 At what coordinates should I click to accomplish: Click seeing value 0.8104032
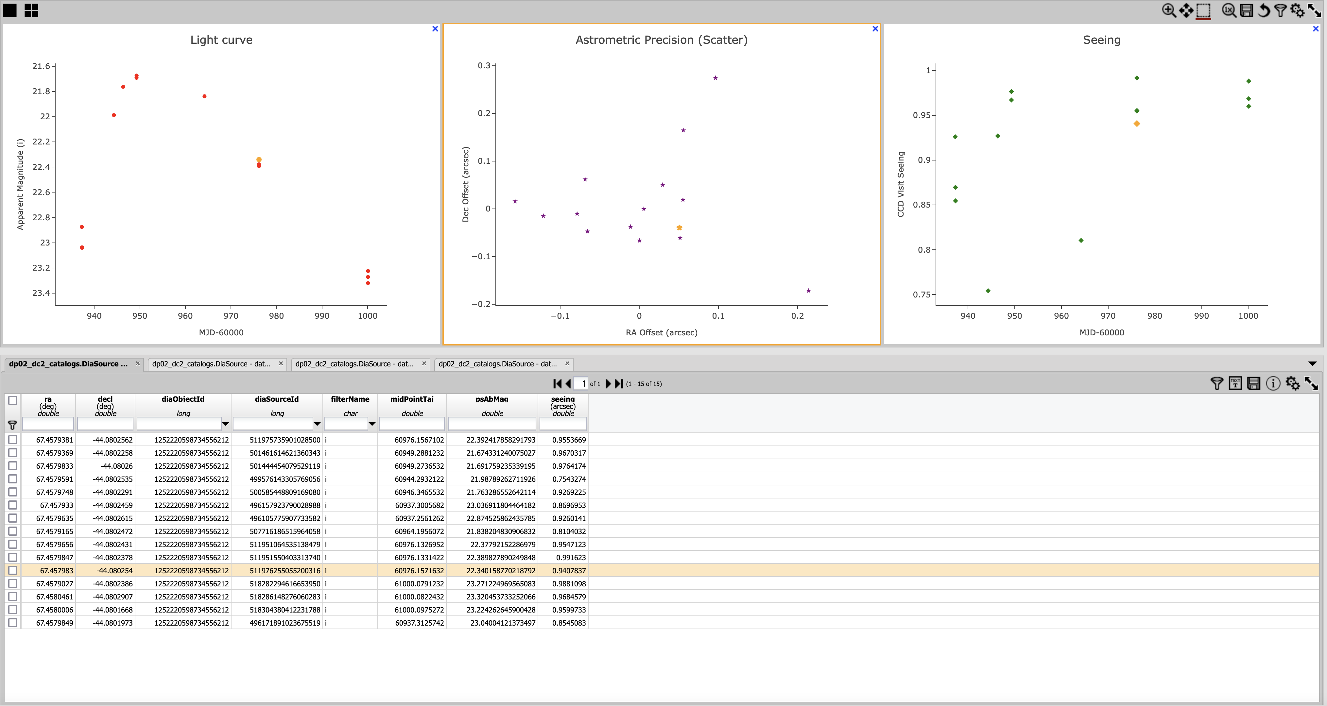569,531
